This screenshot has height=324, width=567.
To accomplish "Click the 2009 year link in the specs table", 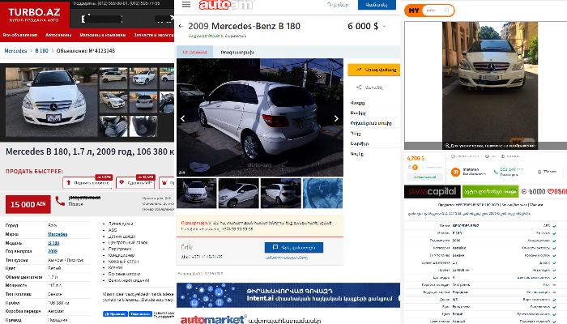I will [53, 251].
